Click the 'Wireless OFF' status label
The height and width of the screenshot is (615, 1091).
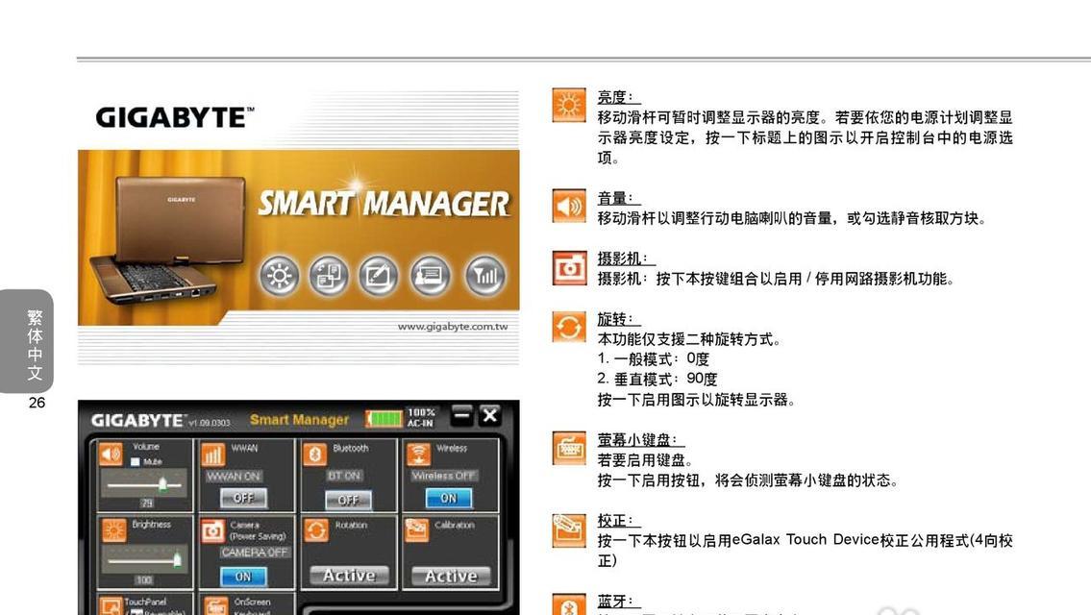(x=443, y=476)
